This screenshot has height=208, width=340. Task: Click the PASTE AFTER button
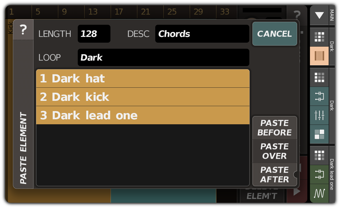(274, 175)
